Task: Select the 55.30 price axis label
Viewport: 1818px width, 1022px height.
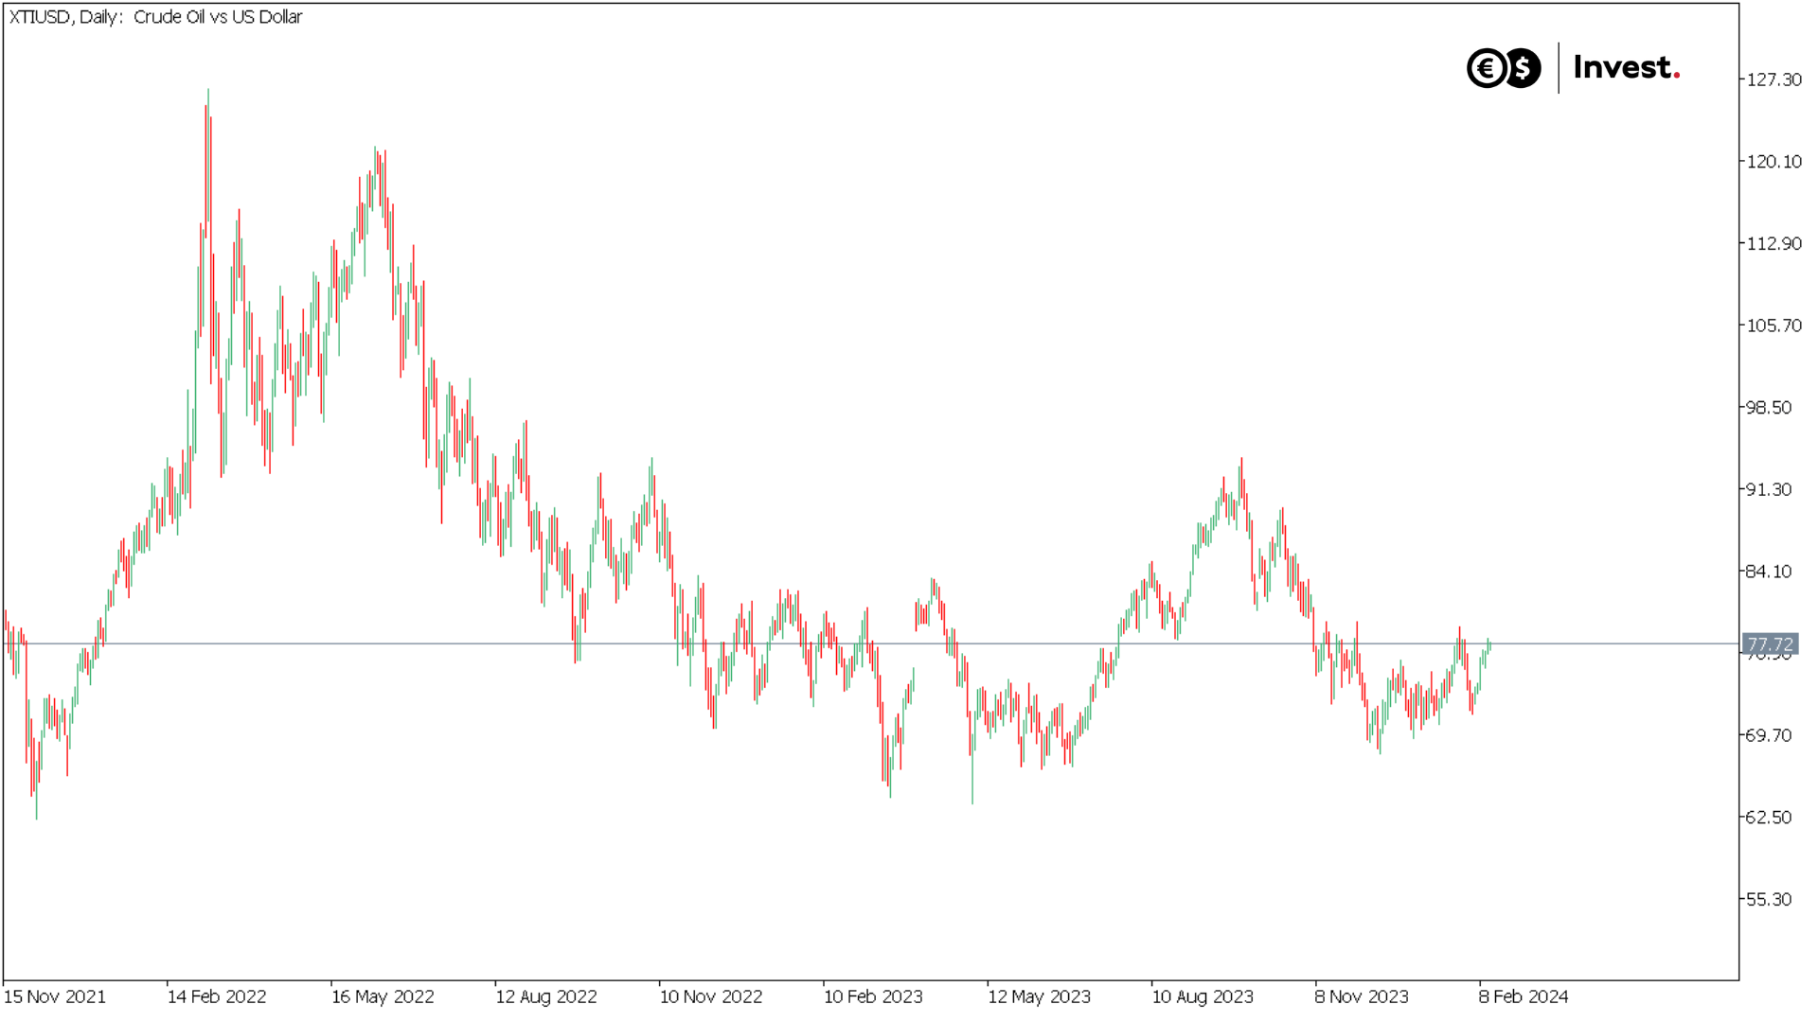Action: click(1770, 899)
